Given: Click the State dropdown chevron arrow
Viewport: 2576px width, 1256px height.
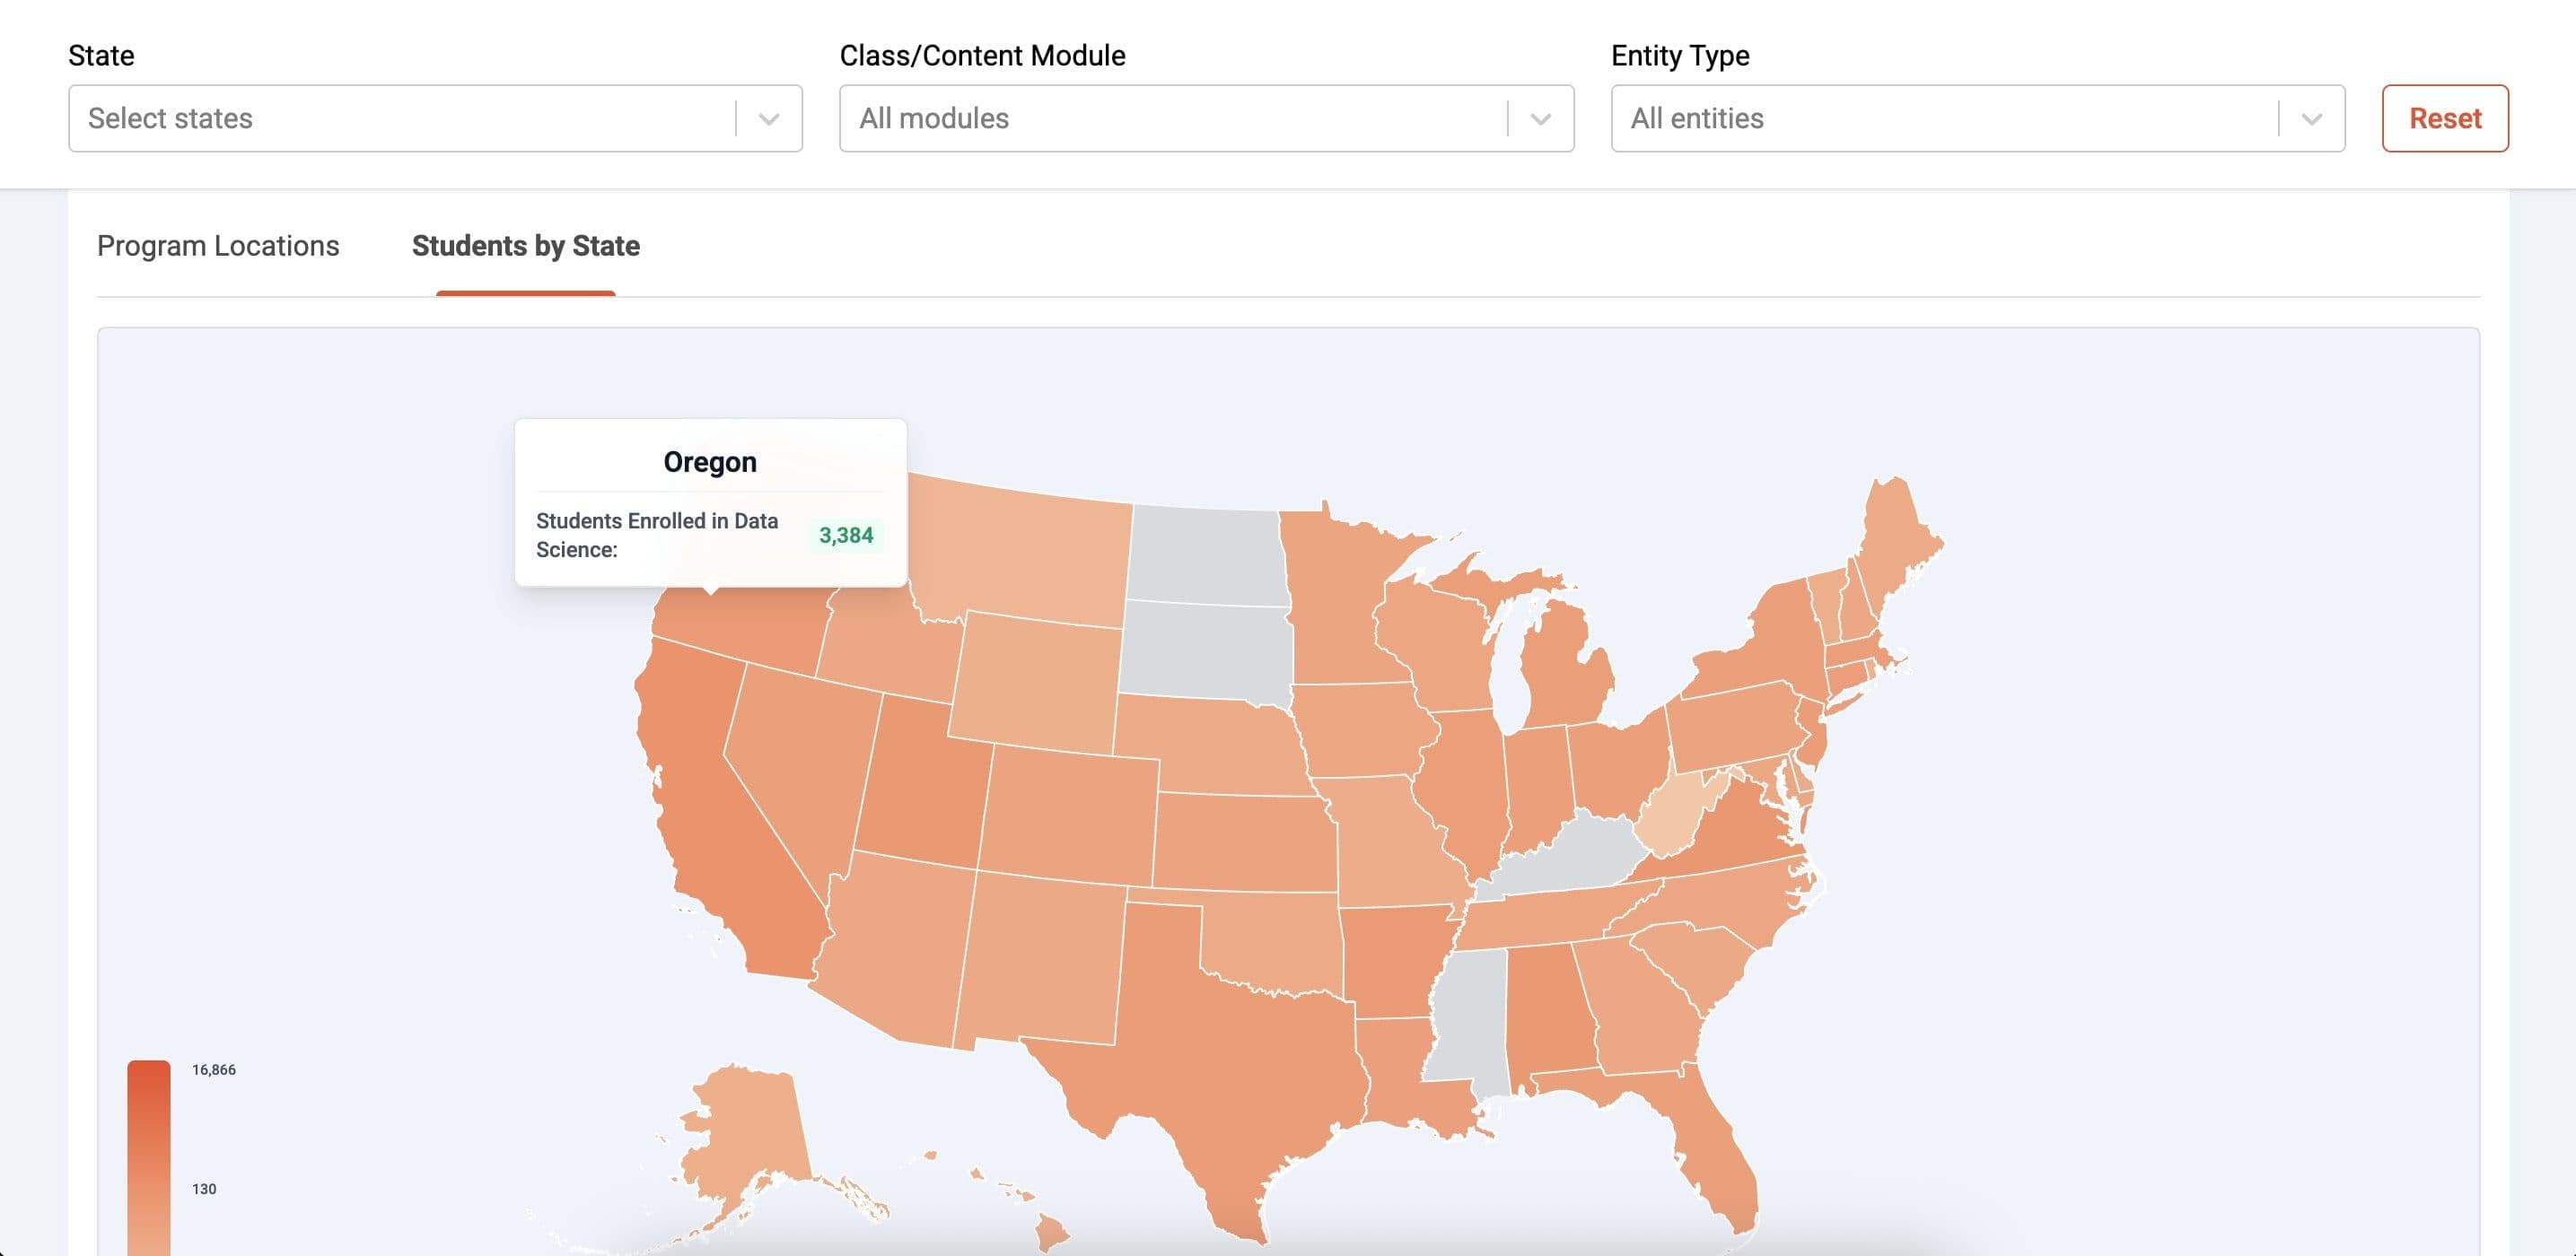Looking at the screenshot, I should tap(768, 119).
